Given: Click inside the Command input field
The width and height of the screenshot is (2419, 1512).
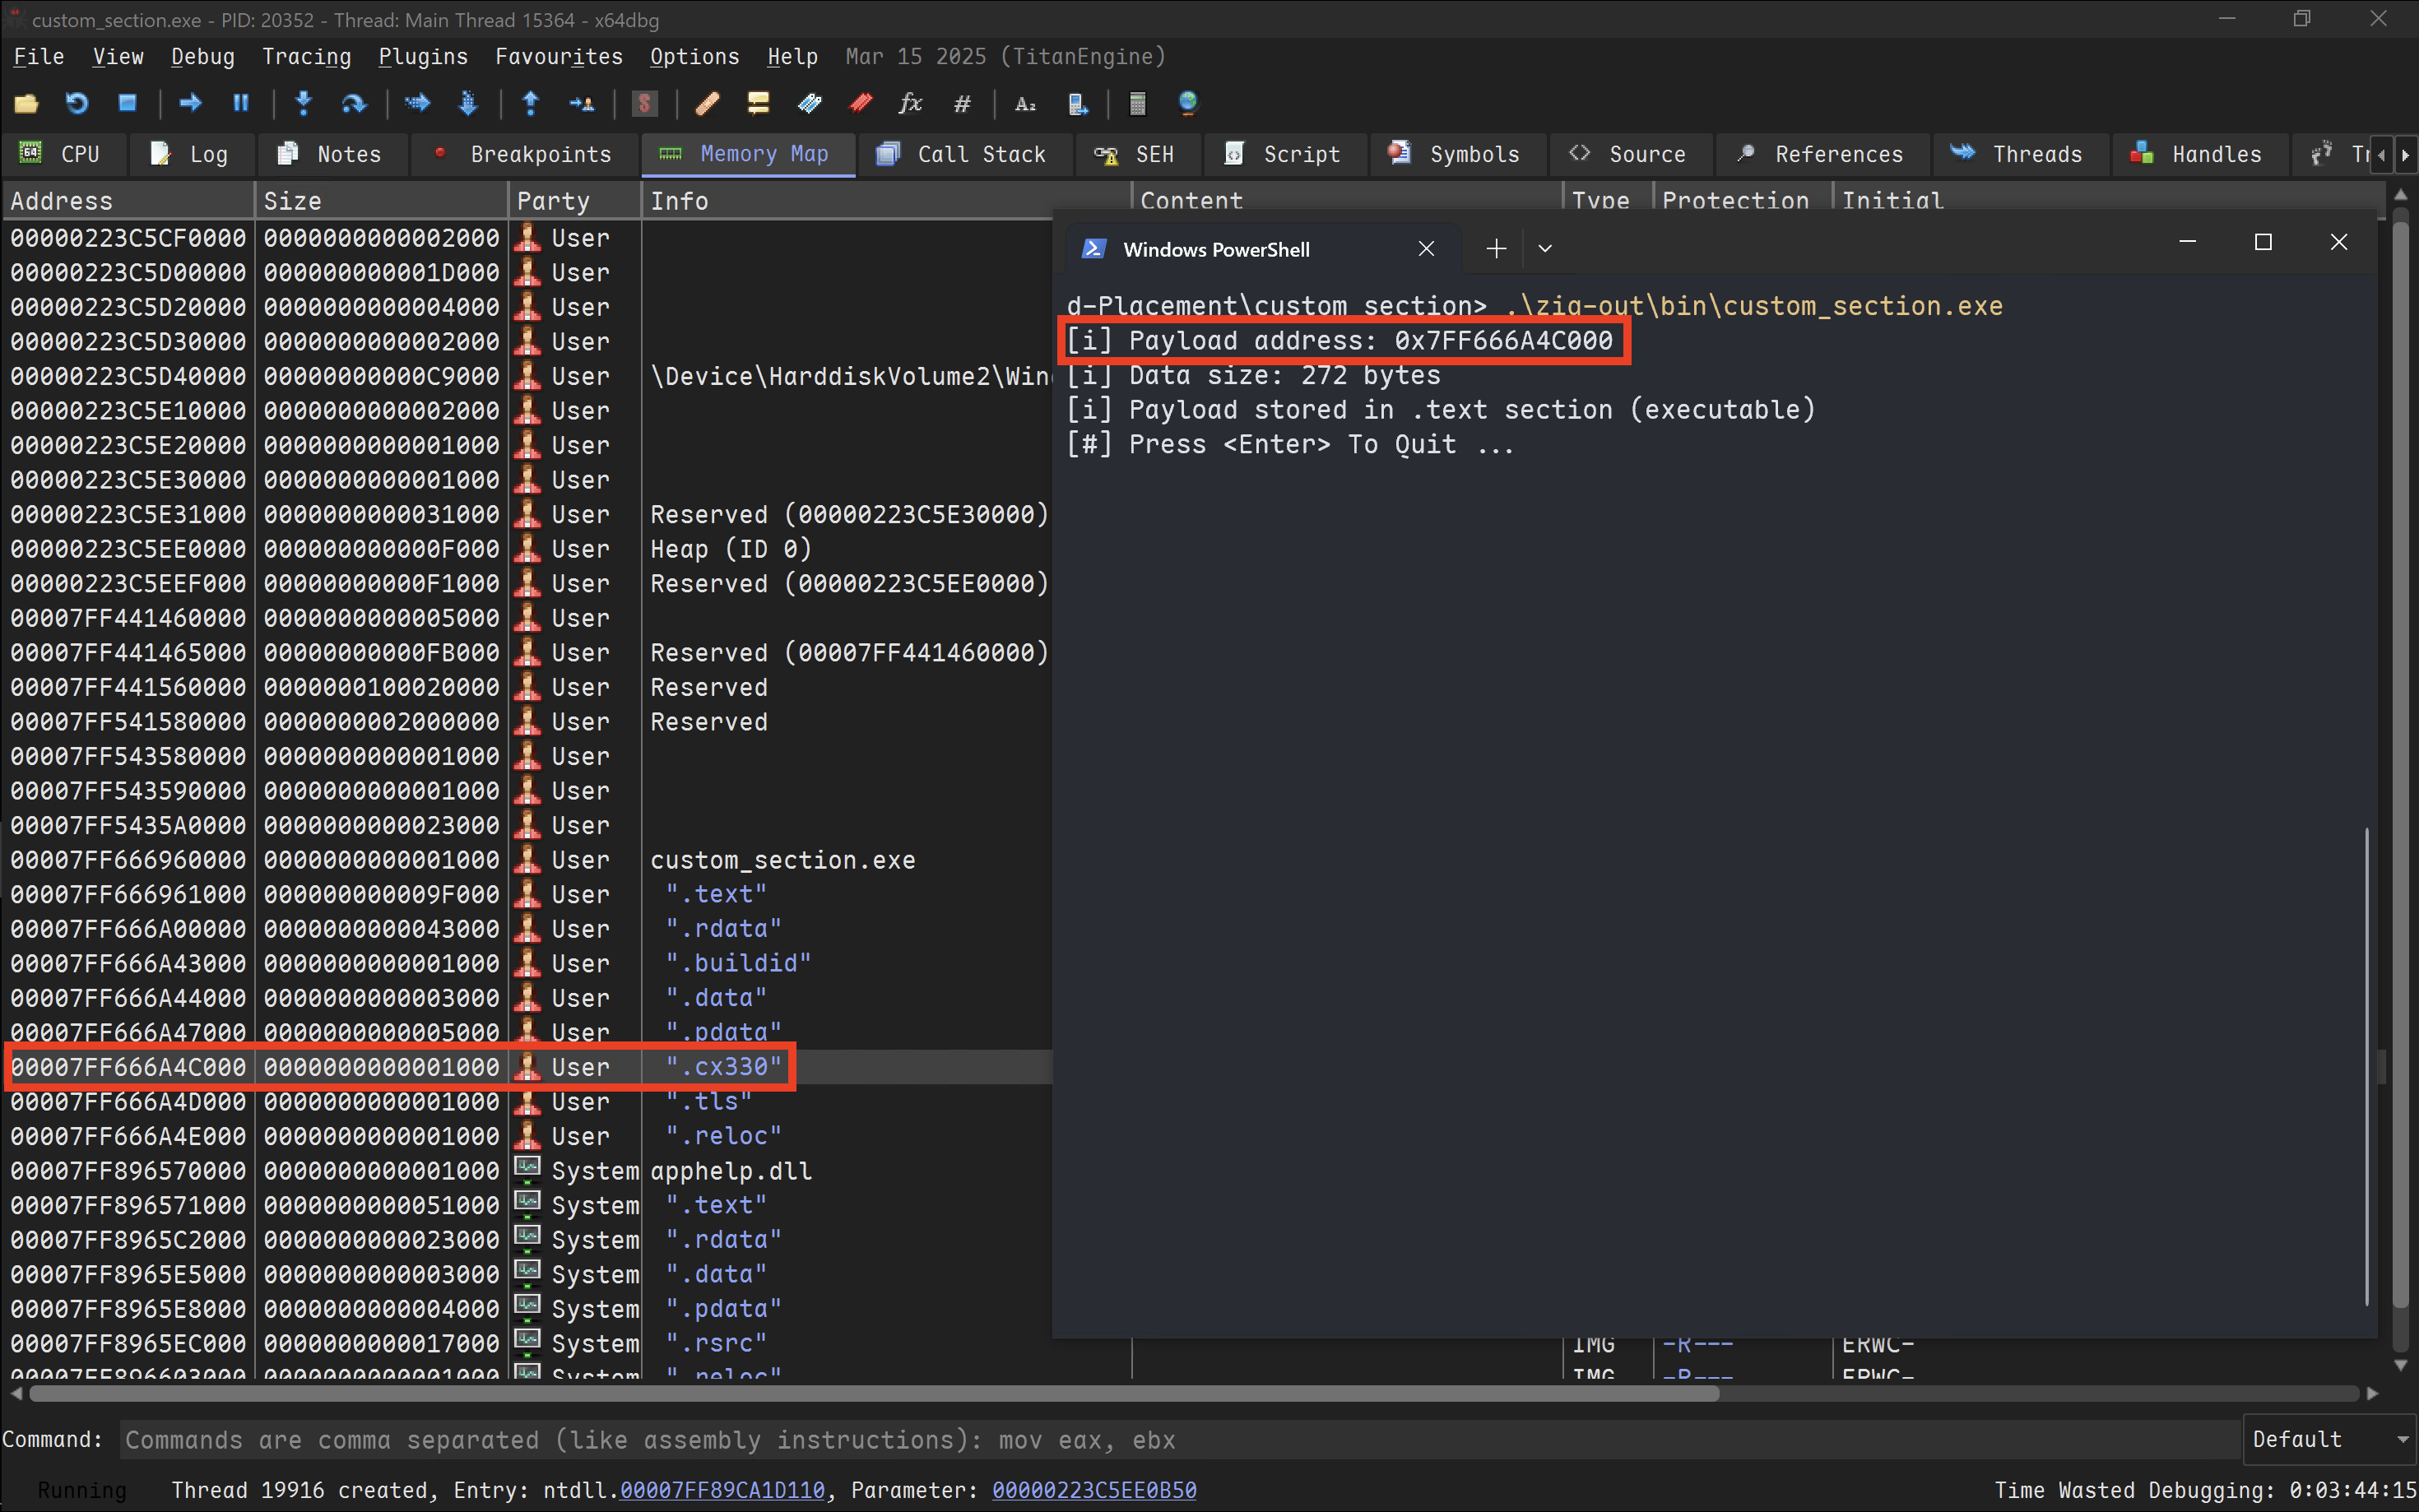Looking at the screenshot, I should pyautogui.click(x=1180, y=1439).
